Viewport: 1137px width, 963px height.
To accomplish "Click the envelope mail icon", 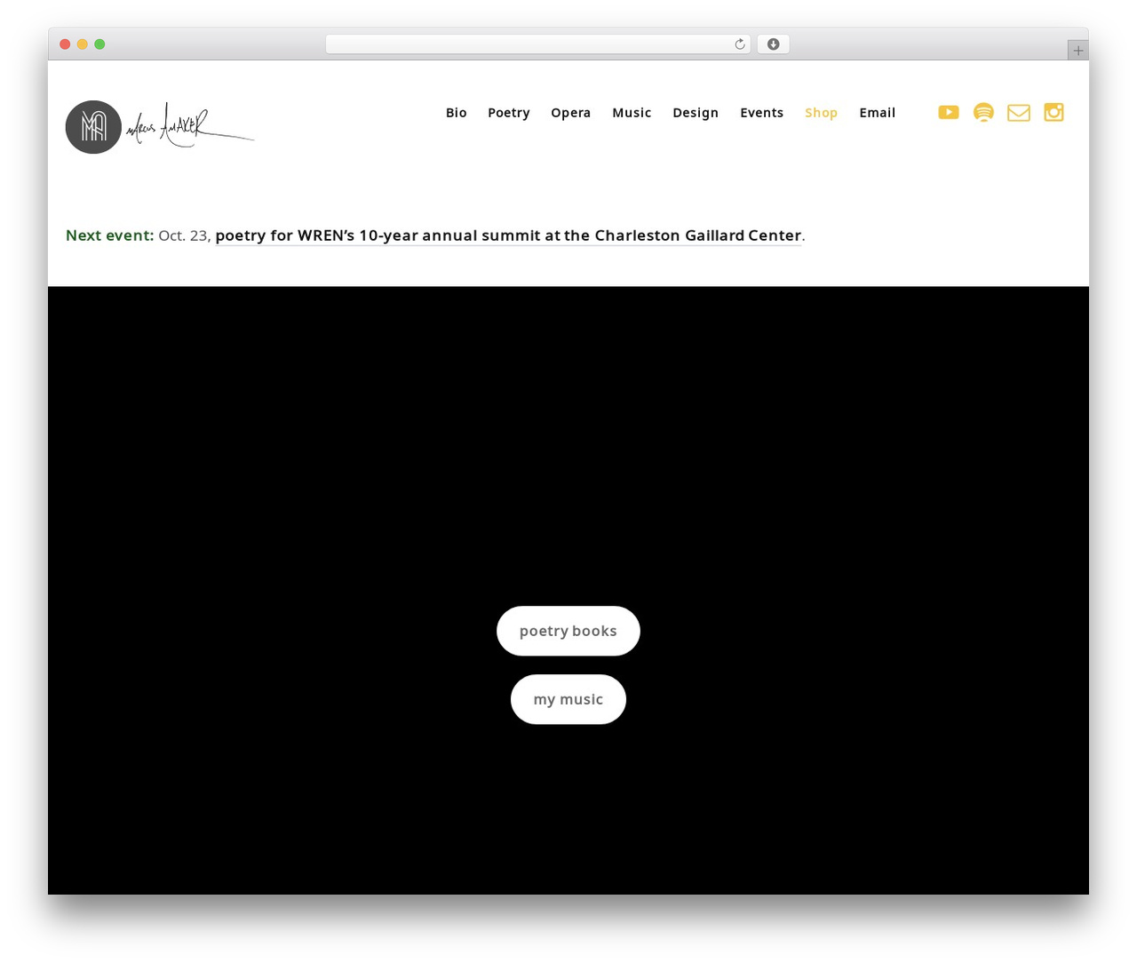I will (1019, 113).
